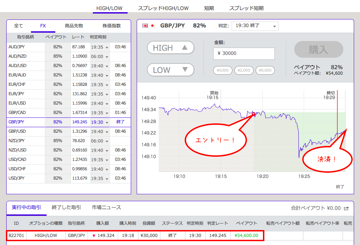Viewport: 360px width, 245px height.
Task: Click the GBP/JPY currency flag icon
Action: click(149, 26)
